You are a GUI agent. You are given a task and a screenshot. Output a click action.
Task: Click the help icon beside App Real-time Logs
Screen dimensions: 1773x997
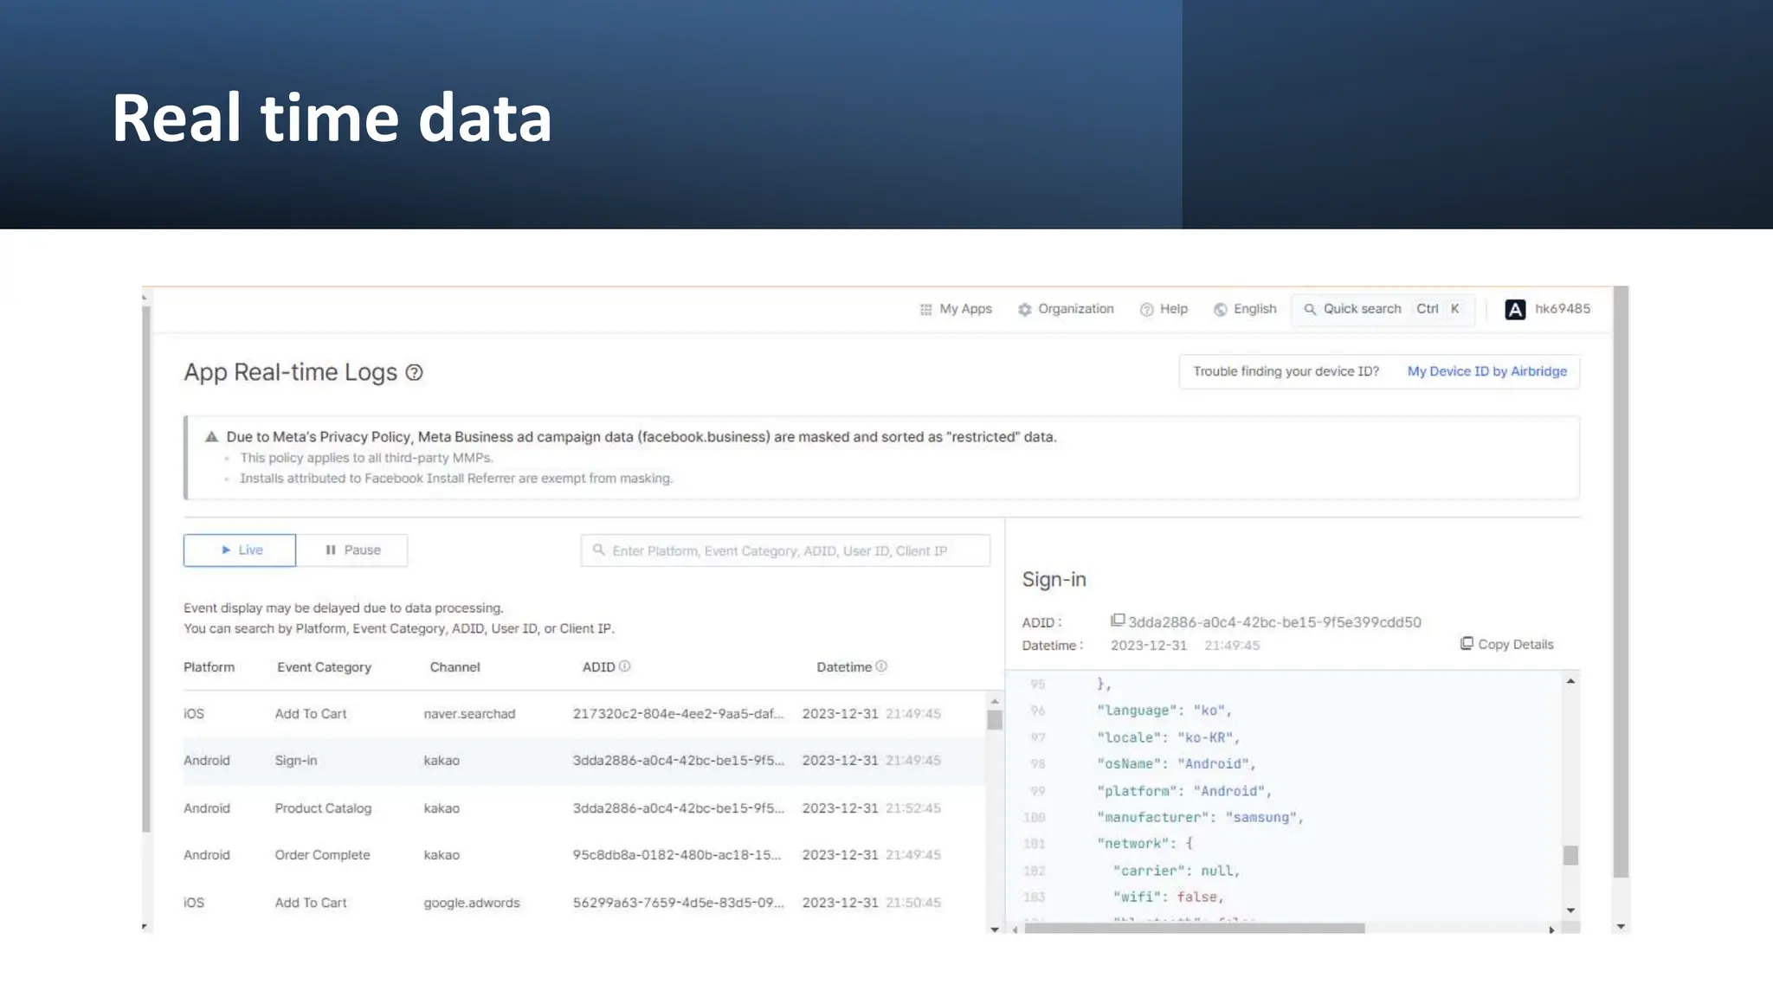coord(415,373)
